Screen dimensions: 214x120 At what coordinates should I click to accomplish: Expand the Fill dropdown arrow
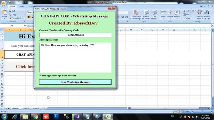[190, 14]
